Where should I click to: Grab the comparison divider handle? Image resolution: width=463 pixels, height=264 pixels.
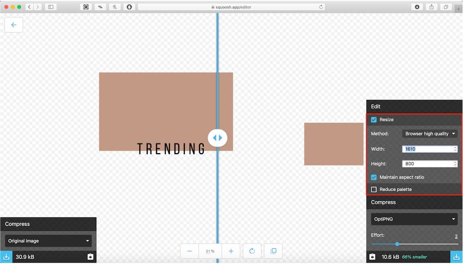coord(218,138)
